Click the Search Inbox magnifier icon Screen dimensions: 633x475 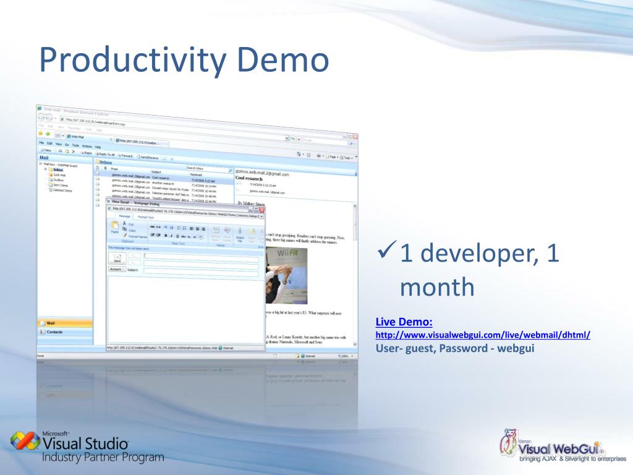231,171
